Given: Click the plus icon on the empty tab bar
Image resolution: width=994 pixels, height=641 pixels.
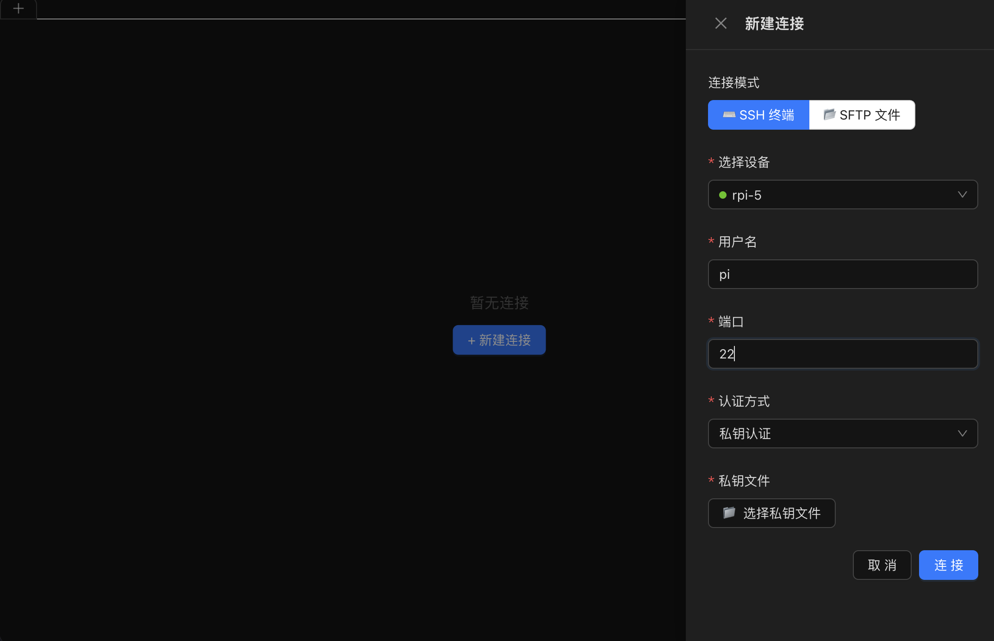Looking at the screenshot, I should [x=18, y=8].
